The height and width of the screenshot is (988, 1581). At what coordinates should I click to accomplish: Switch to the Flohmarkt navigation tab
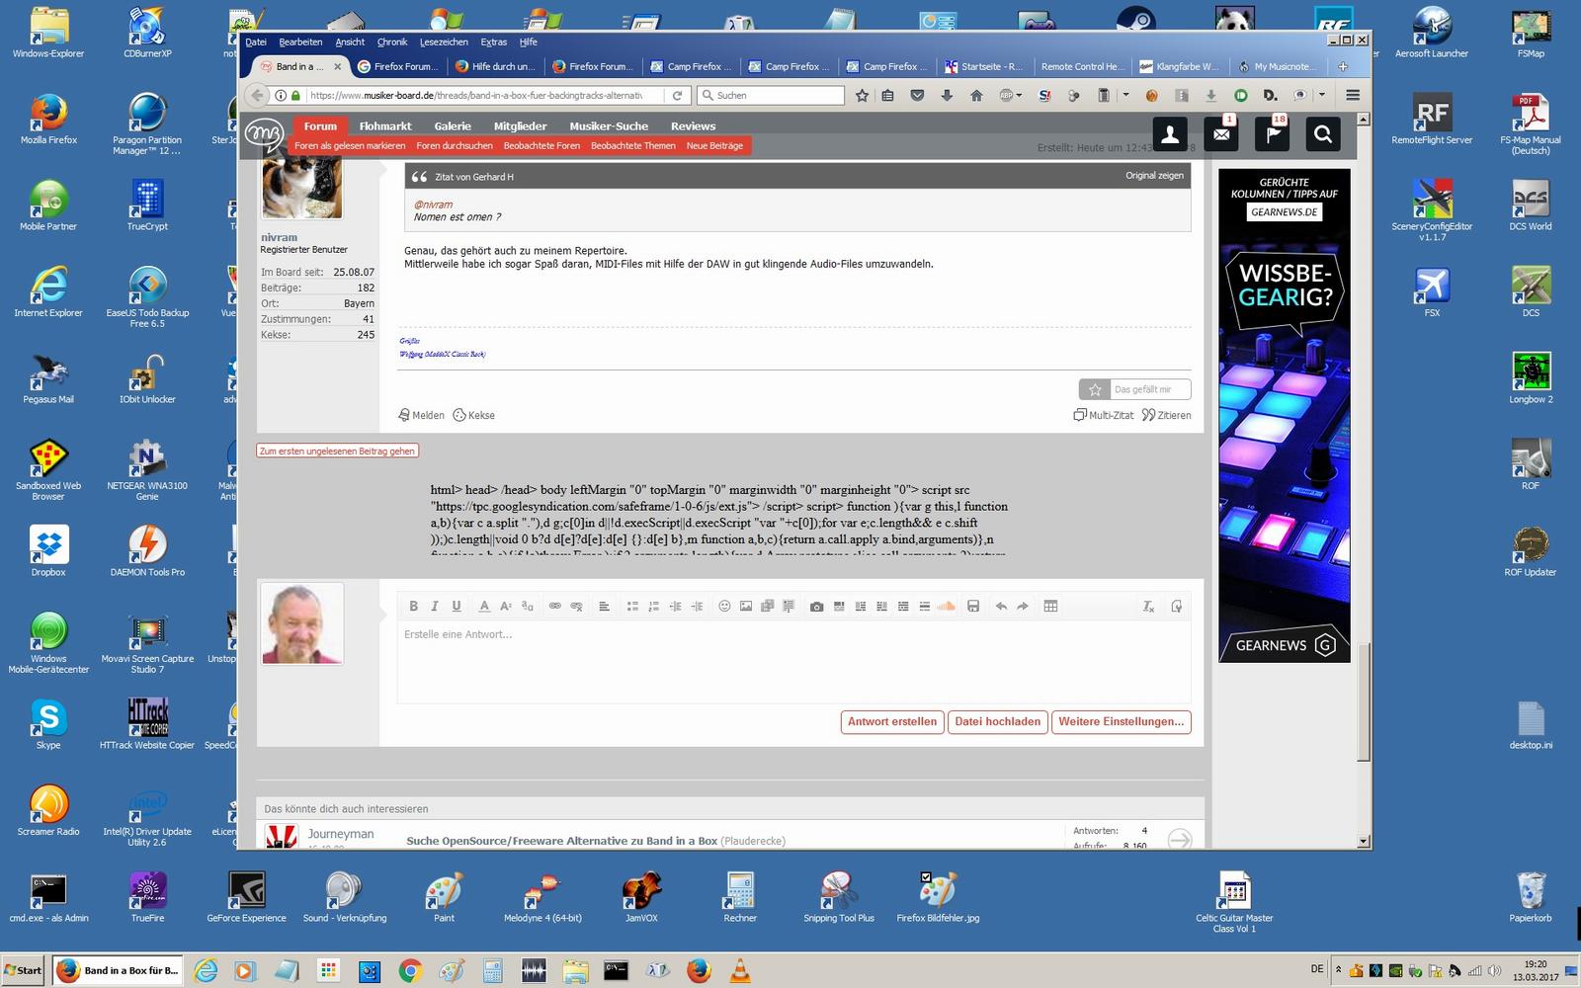coord(385,126)
